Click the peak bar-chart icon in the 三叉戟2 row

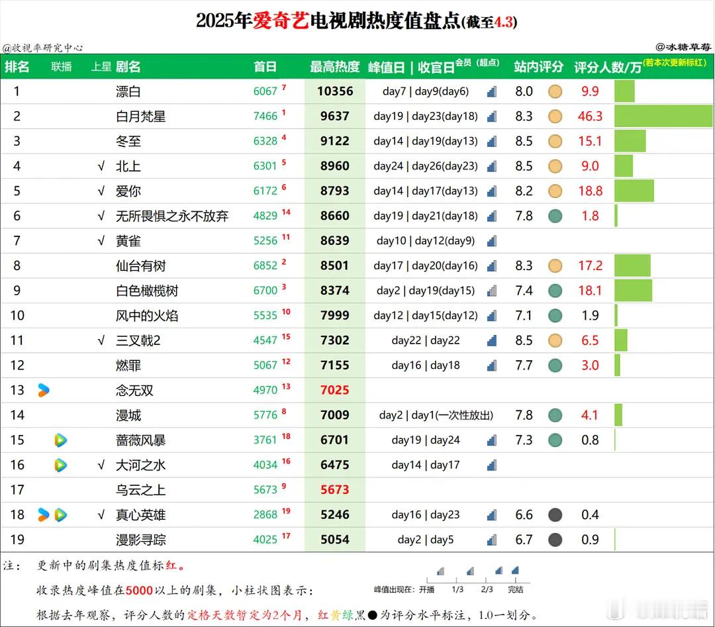491,340
